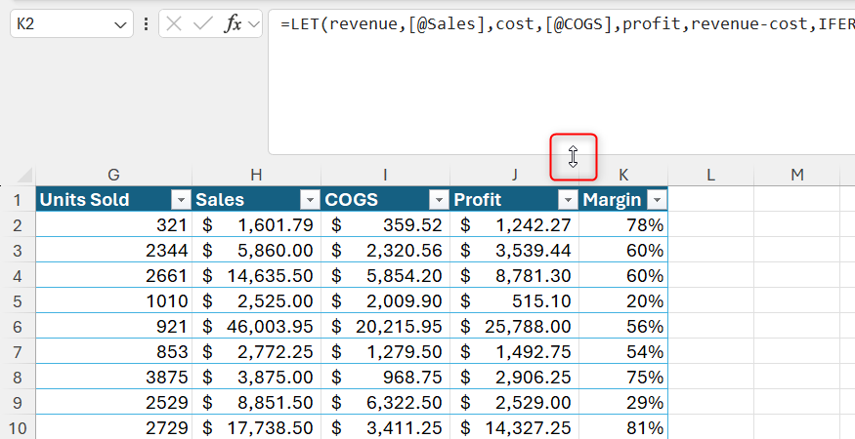855x439 pixels.
Task: Select the Profit cell 25,788.00
Action: (x=514, y=327)
